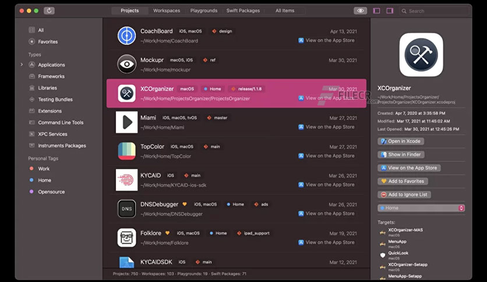Click View on the App Store for DNSDebugger
The image size is (487, 282).
pyautogui.click(x=326, y=214)
